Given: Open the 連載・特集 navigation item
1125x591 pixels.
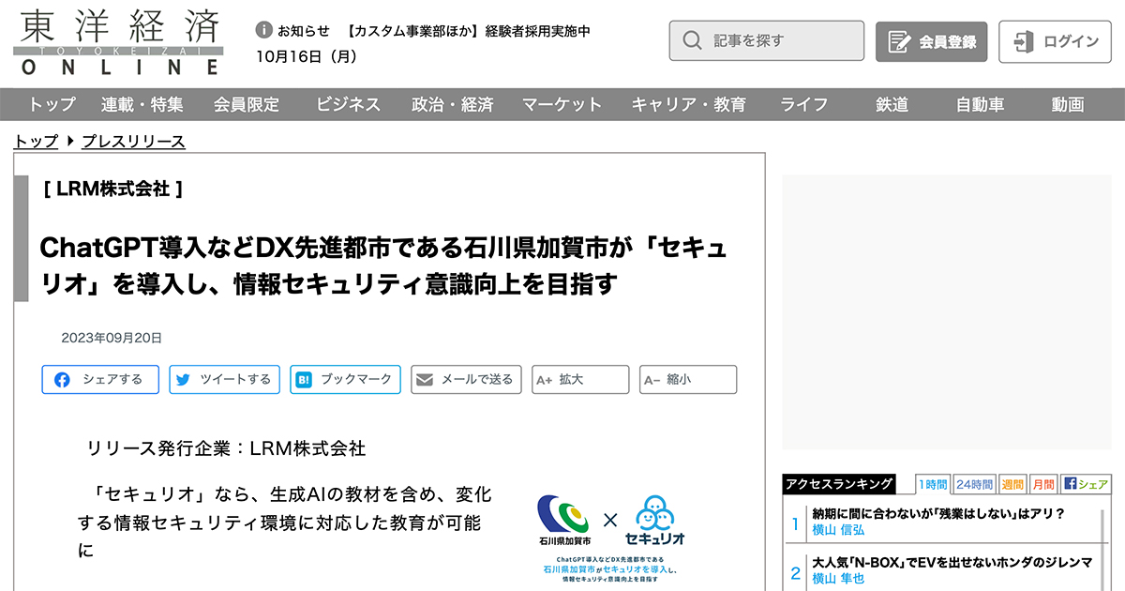Looking at the screenshot, I should [142, 104].
